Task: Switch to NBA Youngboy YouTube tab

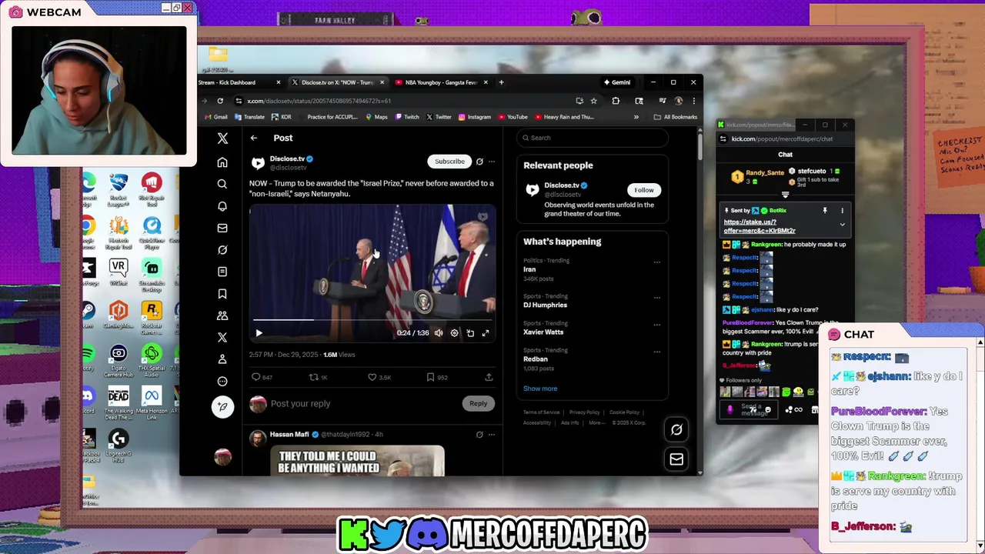Action: tap(442, 82)
